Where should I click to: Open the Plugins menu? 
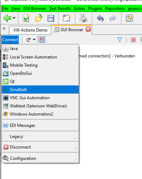95,9
